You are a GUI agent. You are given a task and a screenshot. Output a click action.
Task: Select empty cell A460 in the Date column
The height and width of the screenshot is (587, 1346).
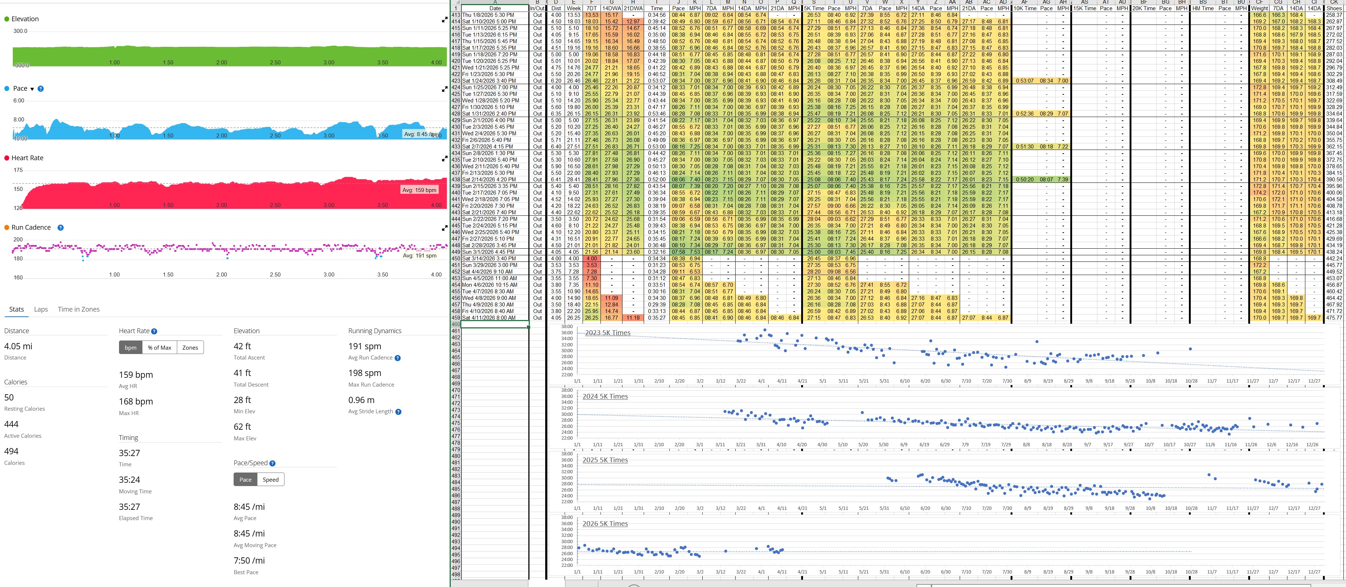(x=494, y=324)
